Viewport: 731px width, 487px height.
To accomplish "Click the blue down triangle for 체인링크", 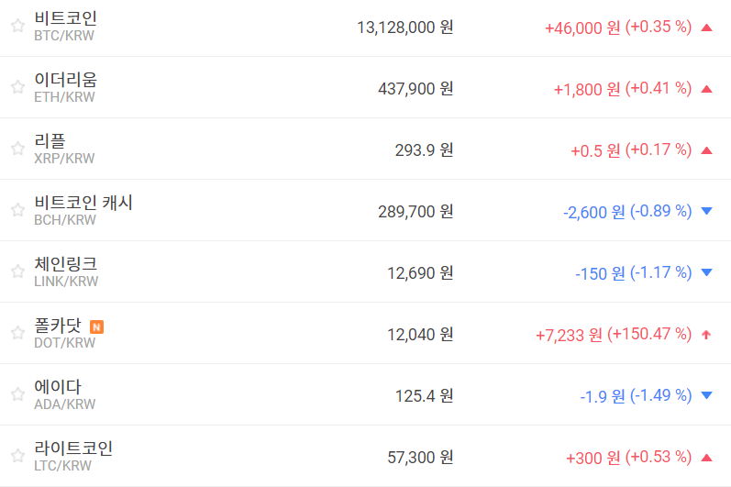I will click(706, 273).
